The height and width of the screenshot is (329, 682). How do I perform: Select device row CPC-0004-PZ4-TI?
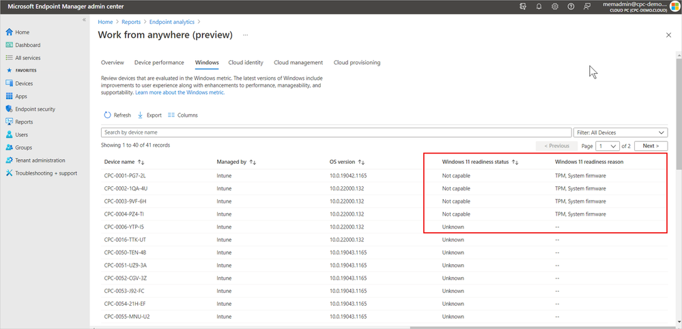coord(384,214)
